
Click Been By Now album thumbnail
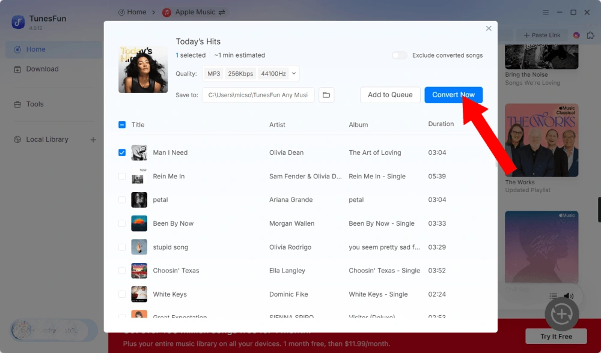tap(139, 223)
